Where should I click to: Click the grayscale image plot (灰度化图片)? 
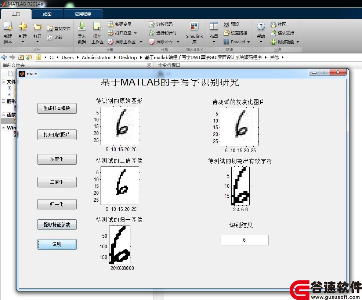coord(239,127)
